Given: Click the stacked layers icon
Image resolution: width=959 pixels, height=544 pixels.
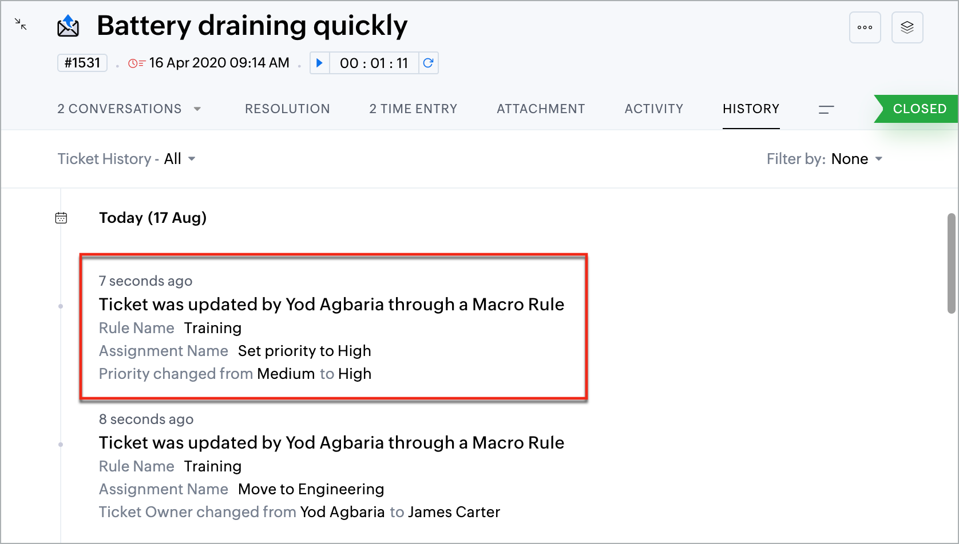Looking at the screenshot, I should (x=907, y=27).
